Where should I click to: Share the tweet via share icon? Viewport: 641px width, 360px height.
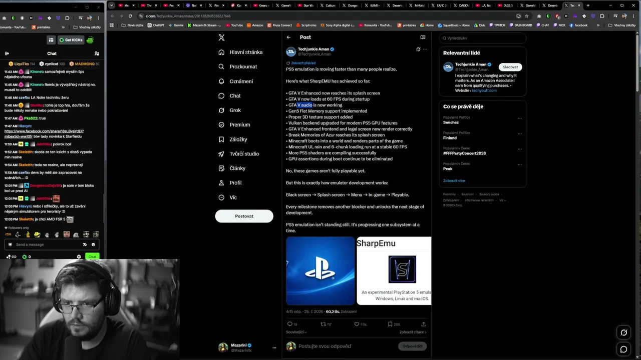click(x=423, y=324)
